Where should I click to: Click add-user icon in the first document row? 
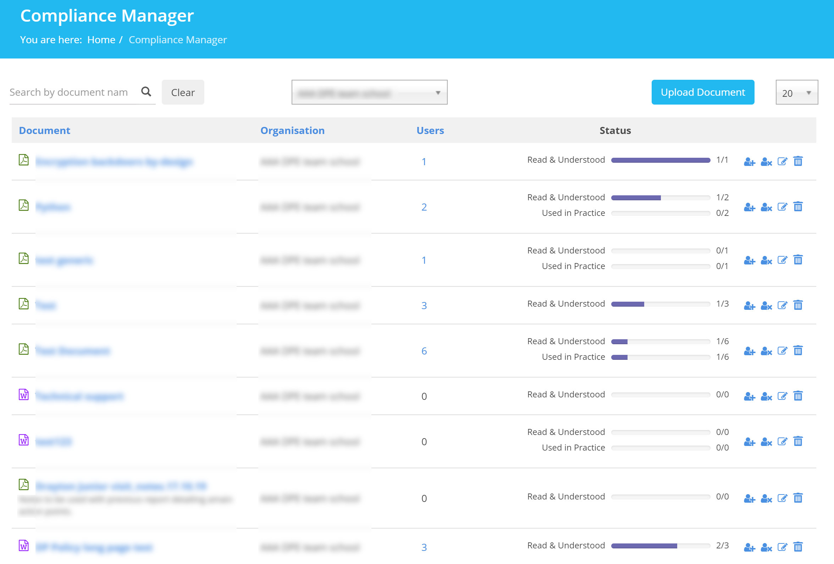[749, 162]
